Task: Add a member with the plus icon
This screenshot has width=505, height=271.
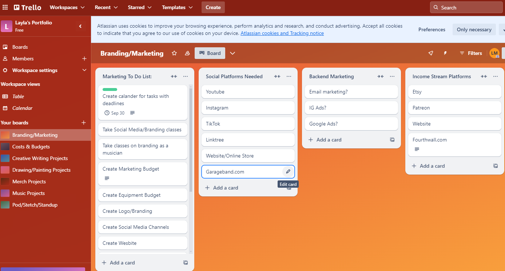Action: [84, 59]
